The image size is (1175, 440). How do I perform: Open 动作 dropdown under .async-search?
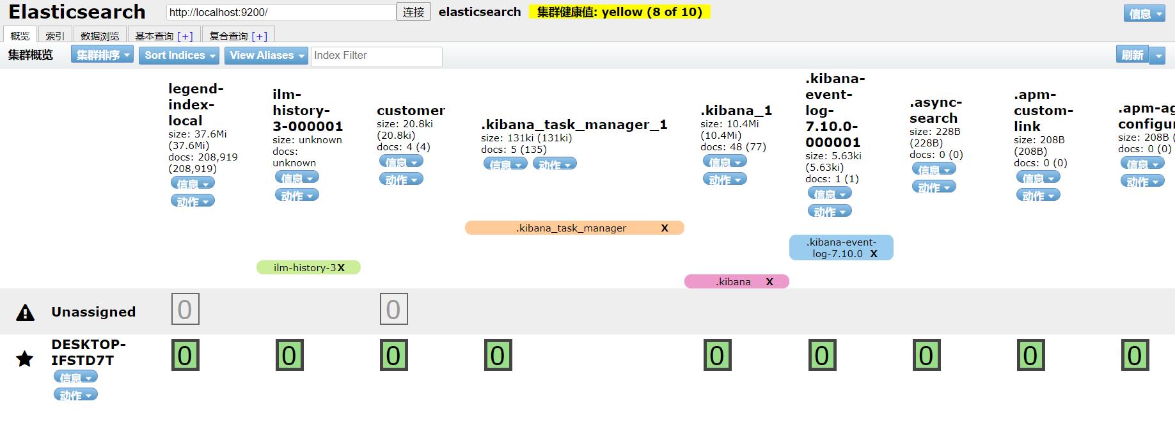pos(934,187)
